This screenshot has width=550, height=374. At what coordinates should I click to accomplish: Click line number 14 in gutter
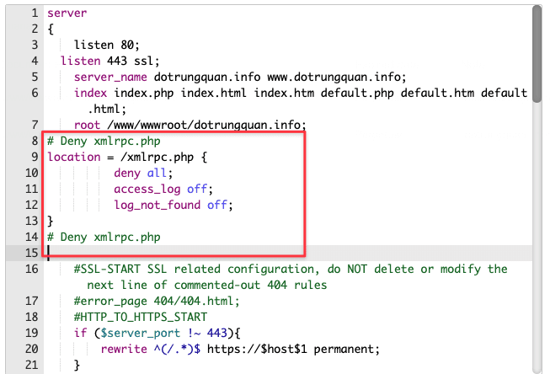coord(31,237)
